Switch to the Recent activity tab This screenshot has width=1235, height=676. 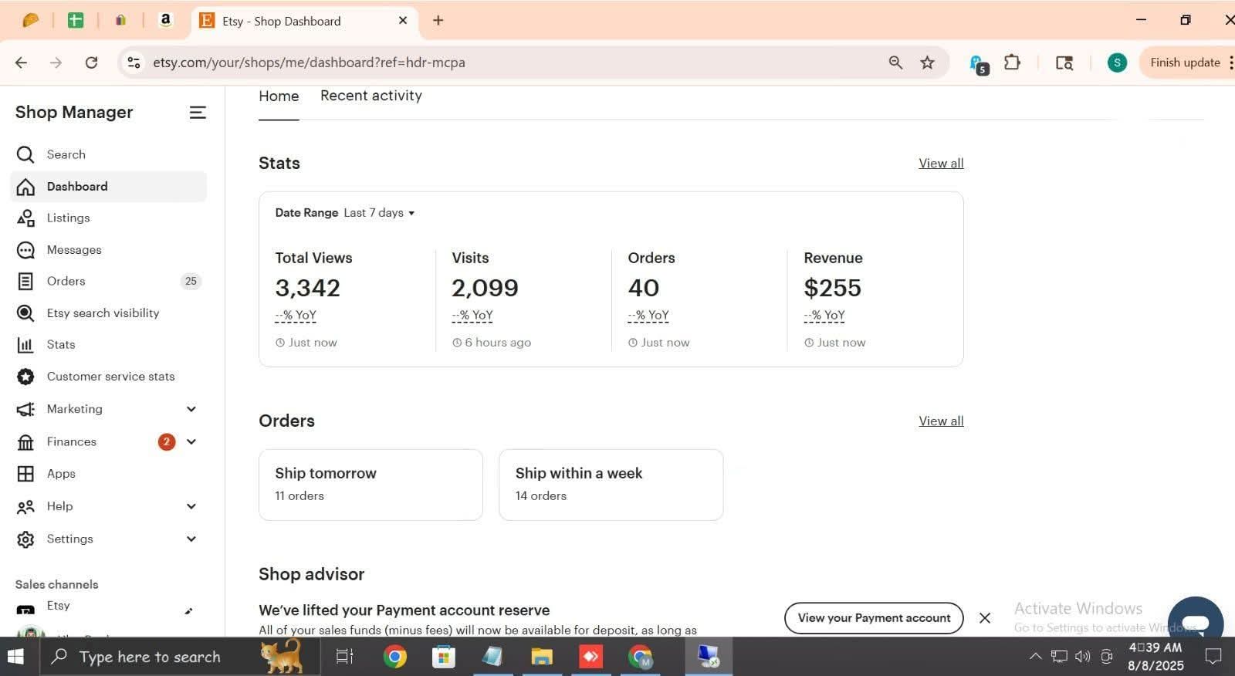pos(370,96)
